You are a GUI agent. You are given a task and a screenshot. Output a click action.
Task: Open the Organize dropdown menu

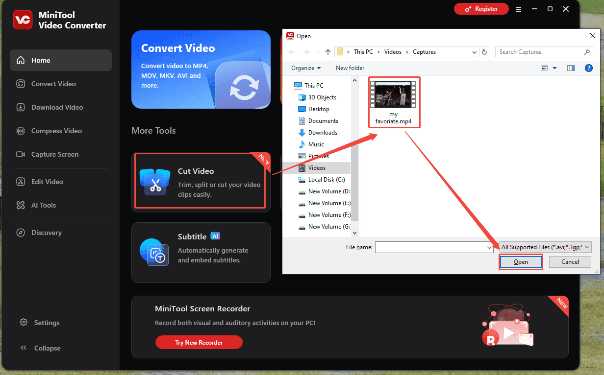tap(306, 68)
